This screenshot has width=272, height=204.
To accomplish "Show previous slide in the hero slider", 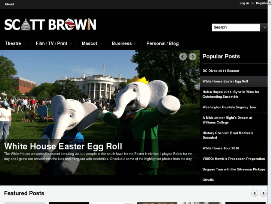I will click(183, 57).
